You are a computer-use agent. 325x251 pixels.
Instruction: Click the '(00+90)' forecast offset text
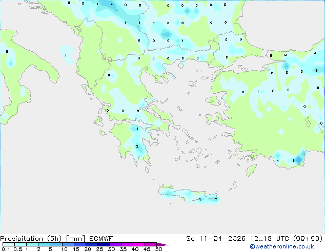point(308,239)
